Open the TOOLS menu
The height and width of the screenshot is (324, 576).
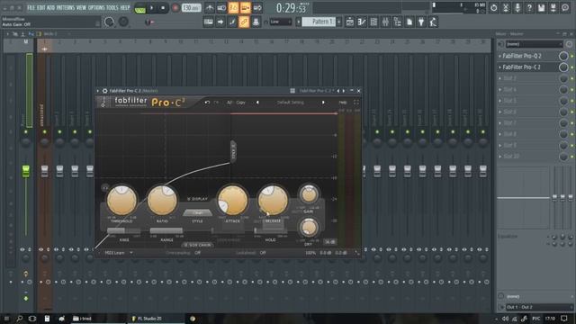(112, 7)
